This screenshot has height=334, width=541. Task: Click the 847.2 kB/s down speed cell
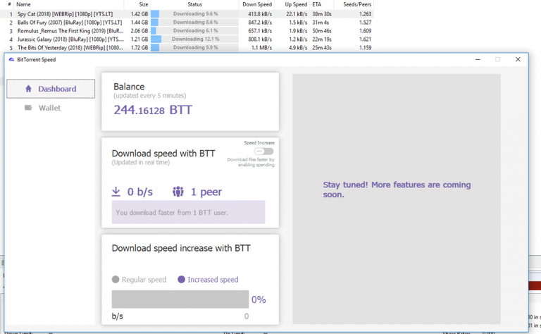pyautogui.click(x=260, y=23)
